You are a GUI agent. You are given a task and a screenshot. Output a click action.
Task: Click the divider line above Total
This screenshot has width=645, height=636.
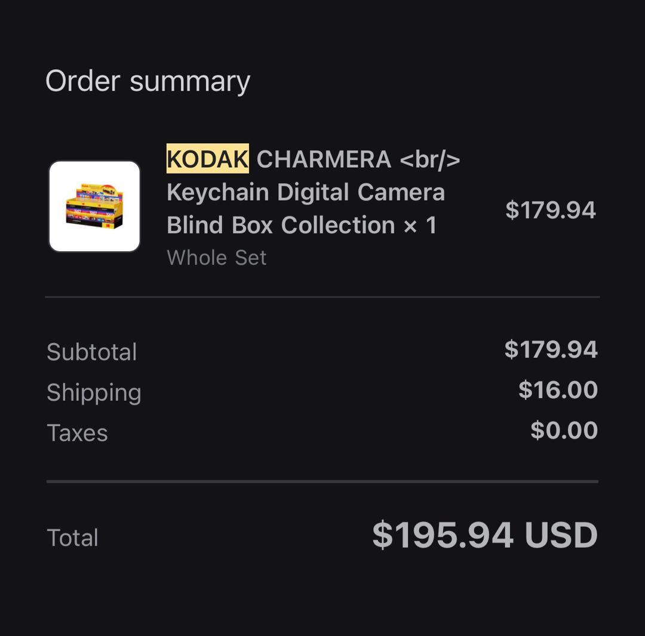(x=322, y=481)
